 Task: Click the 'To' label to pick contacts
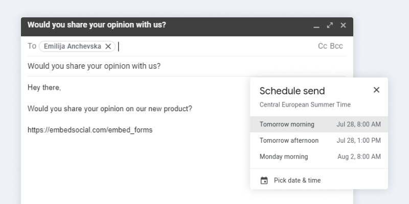pyautogui.click(x=32, y=46)
